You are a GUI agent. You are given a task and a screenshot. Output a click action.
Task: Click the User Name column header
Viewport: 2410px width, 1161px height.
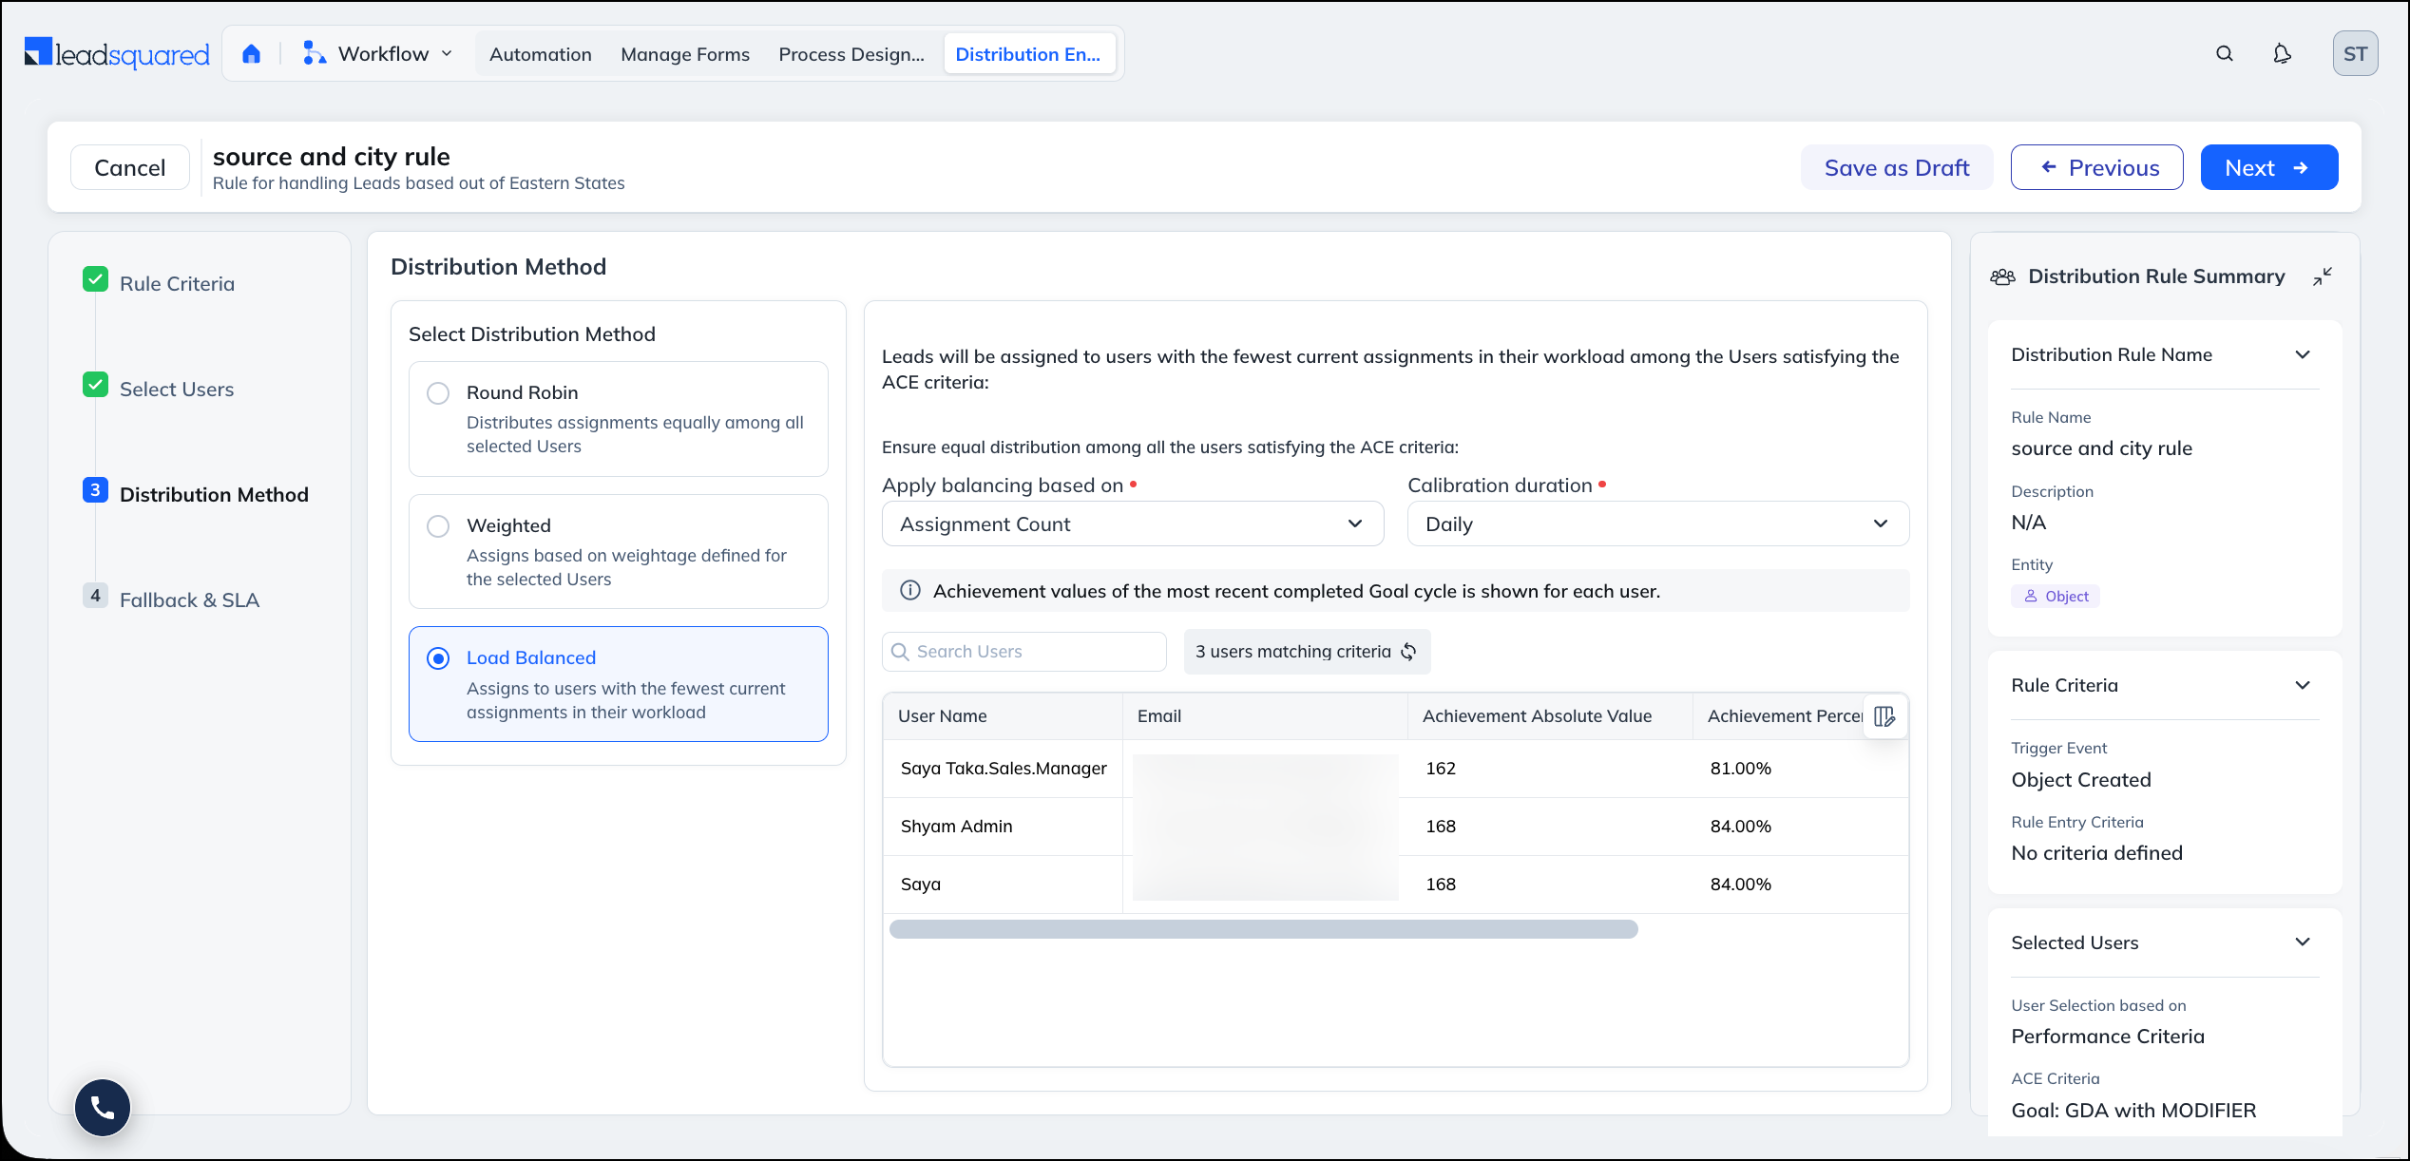click(x=1003, y=716)
